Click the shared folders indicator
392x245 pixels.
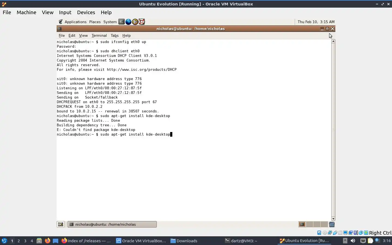click(340, 233)
